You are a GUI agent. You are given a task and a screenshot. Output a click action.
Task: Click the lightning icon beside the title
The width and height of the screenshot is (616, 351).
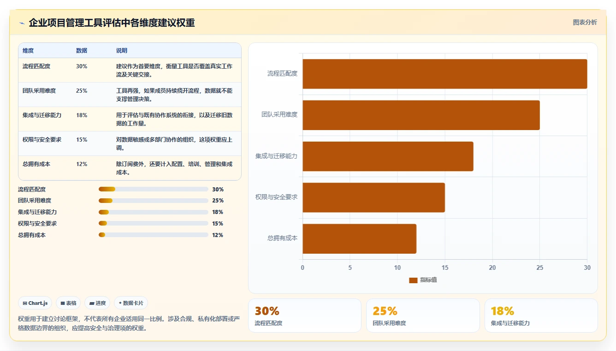point(22,23)
